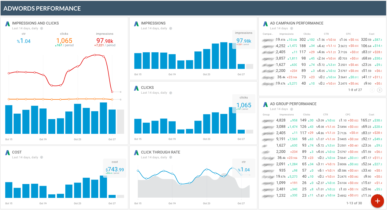Click AdWords logo on Ad Group Performance widget
The image size is (387, 210).
[x=265, y=104]
